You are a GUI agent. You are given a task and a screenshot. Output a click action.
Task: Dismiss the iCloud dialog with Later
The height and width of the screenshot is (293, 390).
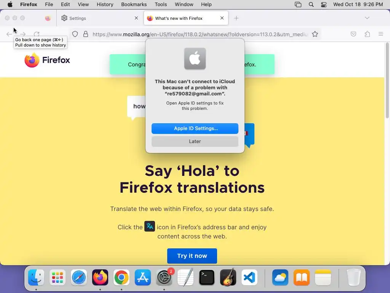tap(195, 142)
